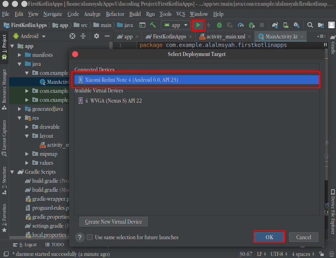
Task: Open the Gradle side panel
Action: pyautogui.click(x=333, y=45)
